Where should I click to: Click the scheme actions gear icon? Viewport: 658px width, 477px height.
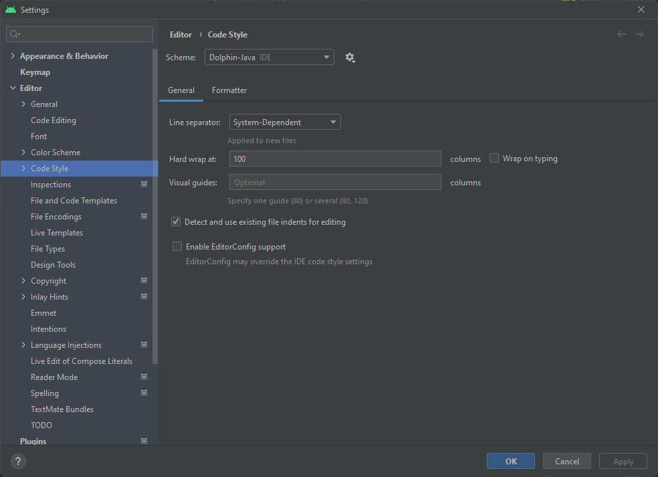(350, 58)
